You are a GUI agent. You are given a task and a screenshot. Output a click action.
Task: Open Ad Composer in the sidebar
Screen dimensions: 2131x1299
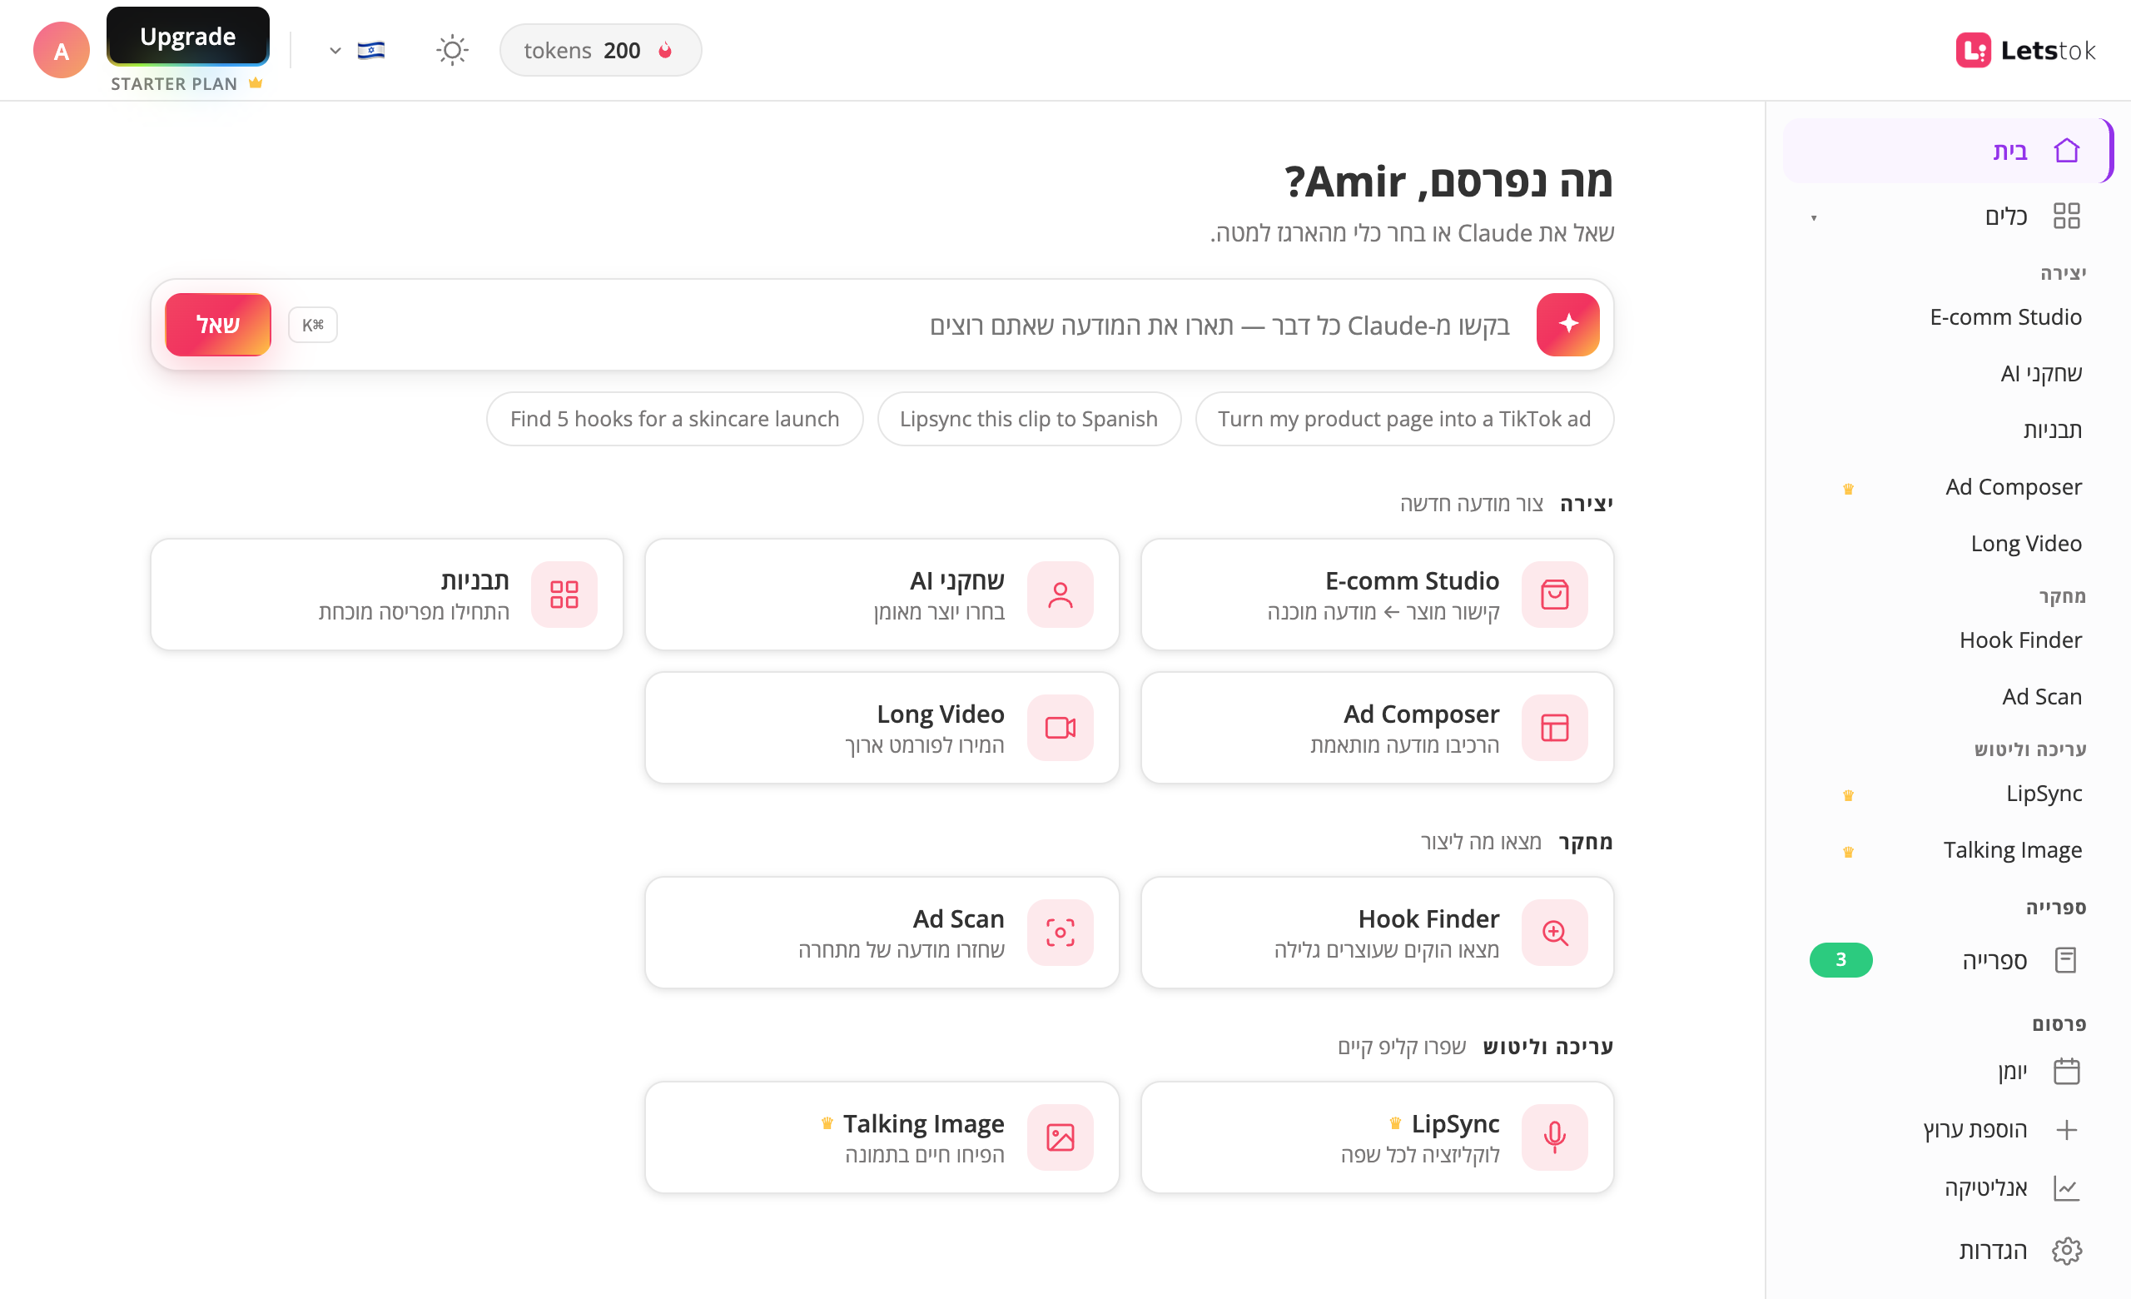[2014, 487]
